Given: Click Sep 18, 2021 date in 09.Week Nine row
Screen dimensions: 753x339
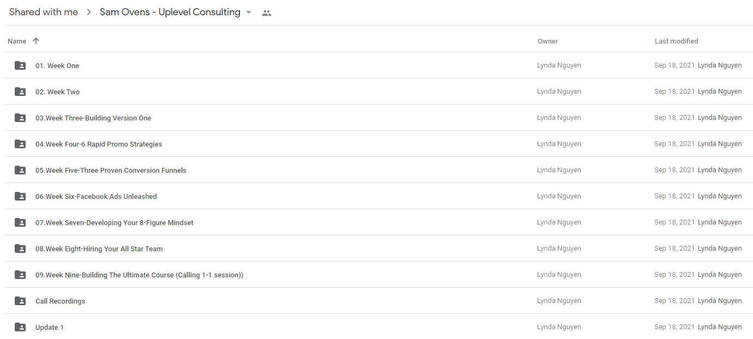Looking at the screenshot, I should click(674, 275).
